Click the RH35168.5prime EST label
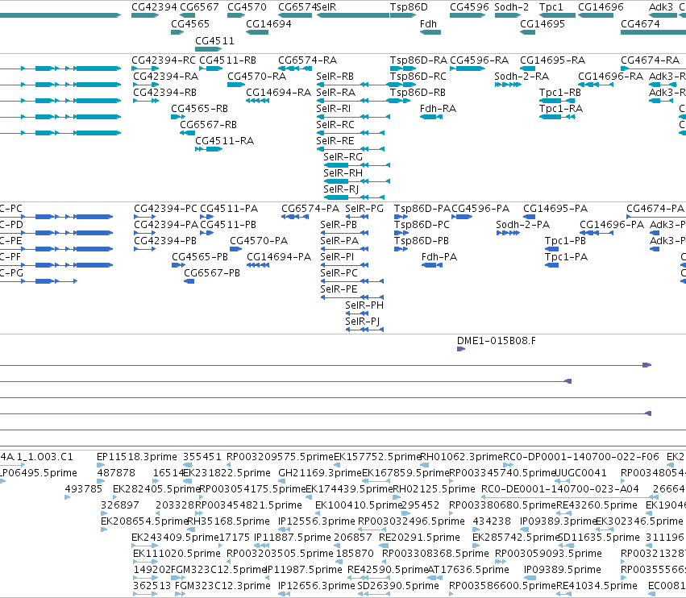Image resolution: width=686 pixels, height=598 pixels. coord(228,521)
